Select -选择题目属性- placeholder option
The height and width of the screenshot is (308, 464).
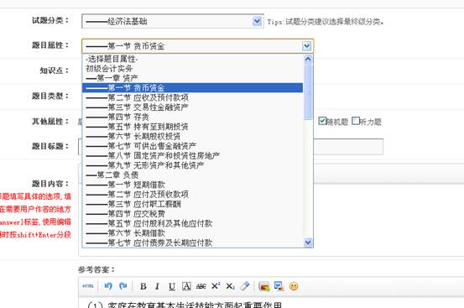[x=193, y=59]
